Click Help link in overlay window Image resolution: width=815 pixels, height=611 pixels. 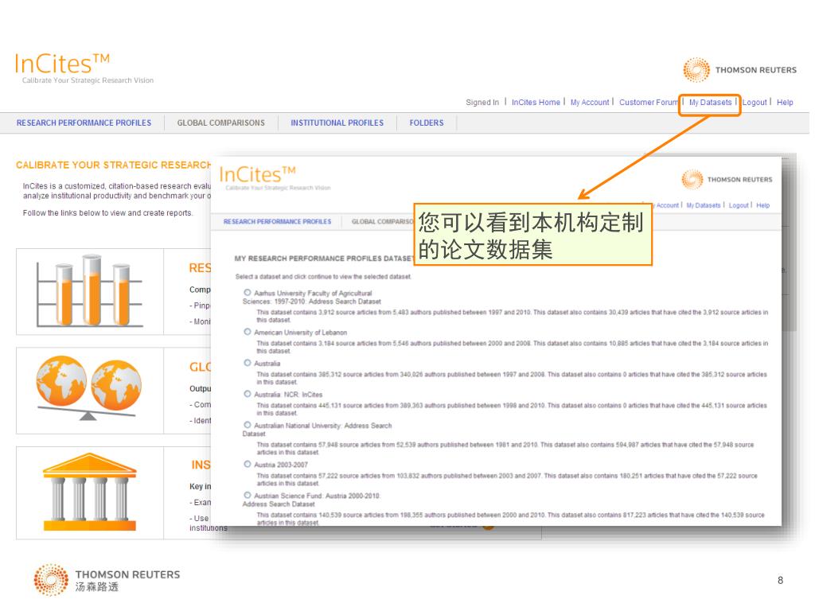coord(762,205)
